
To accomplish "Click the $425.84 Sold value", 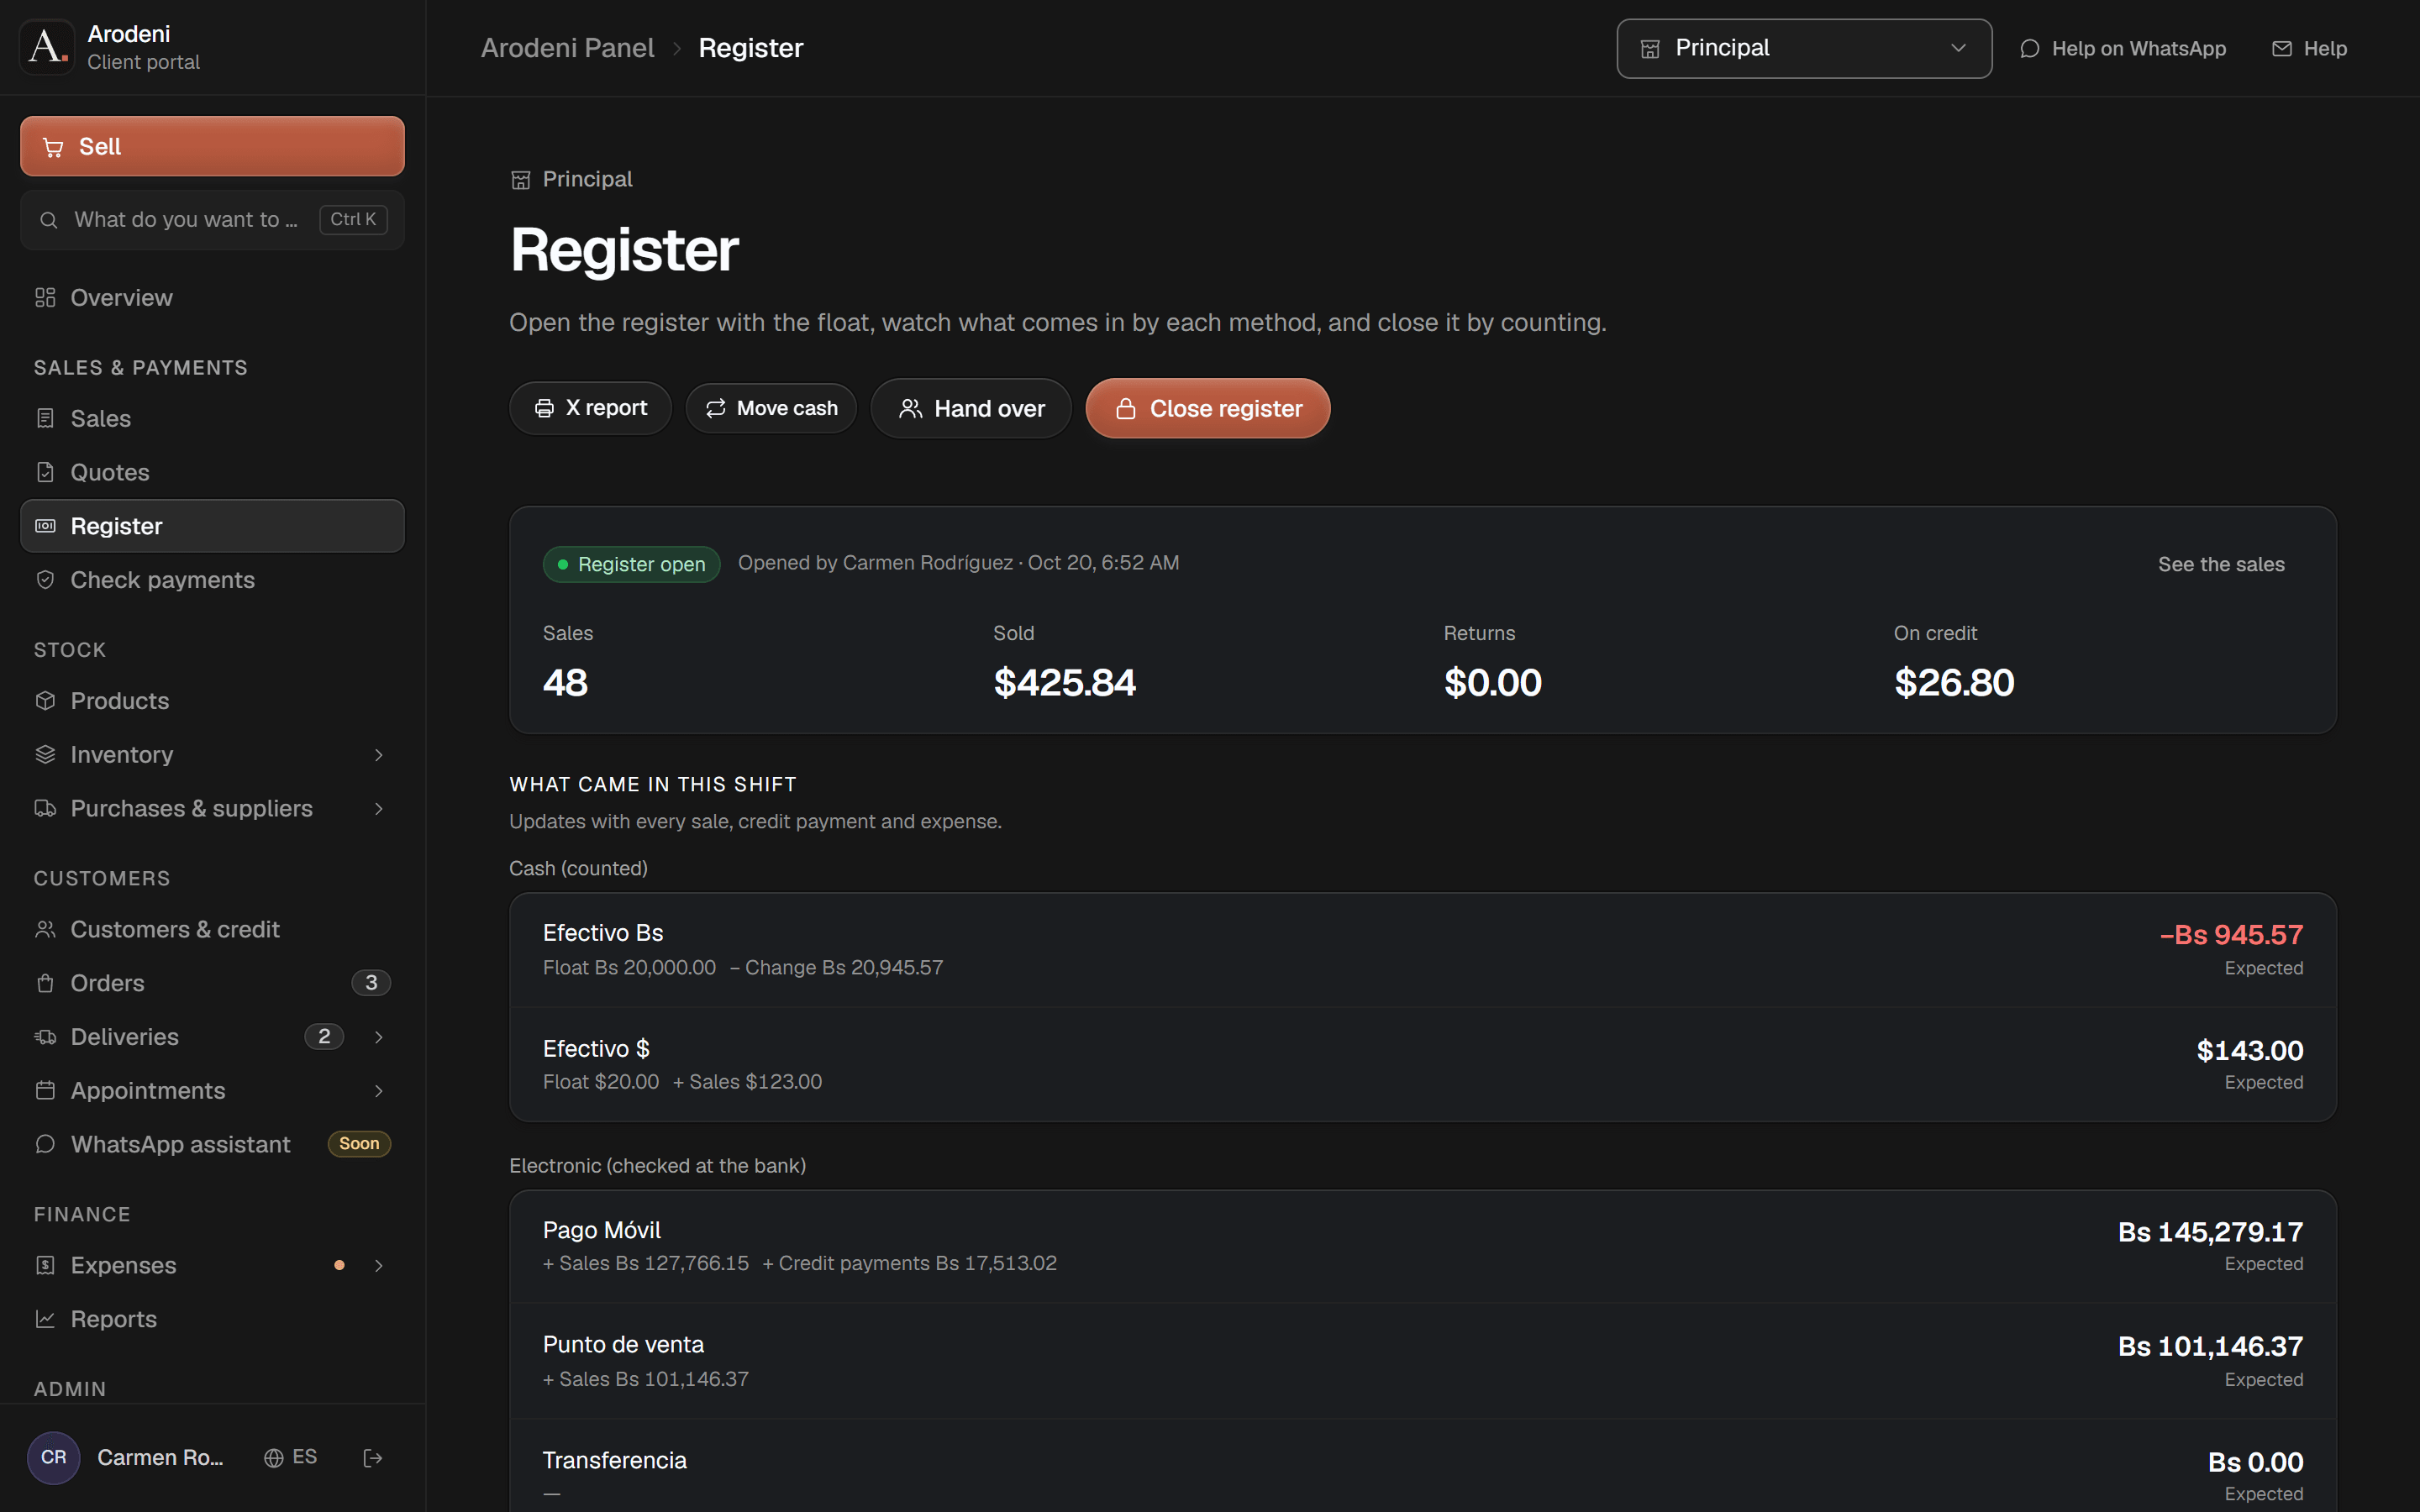I will (1064, 683).
